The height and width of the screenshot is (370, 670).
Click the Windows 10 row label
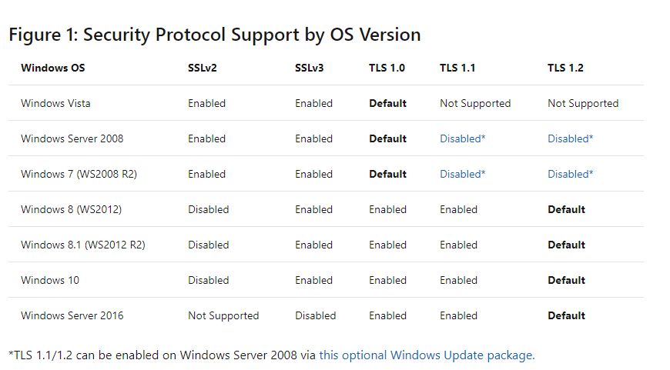pos(50,280)
